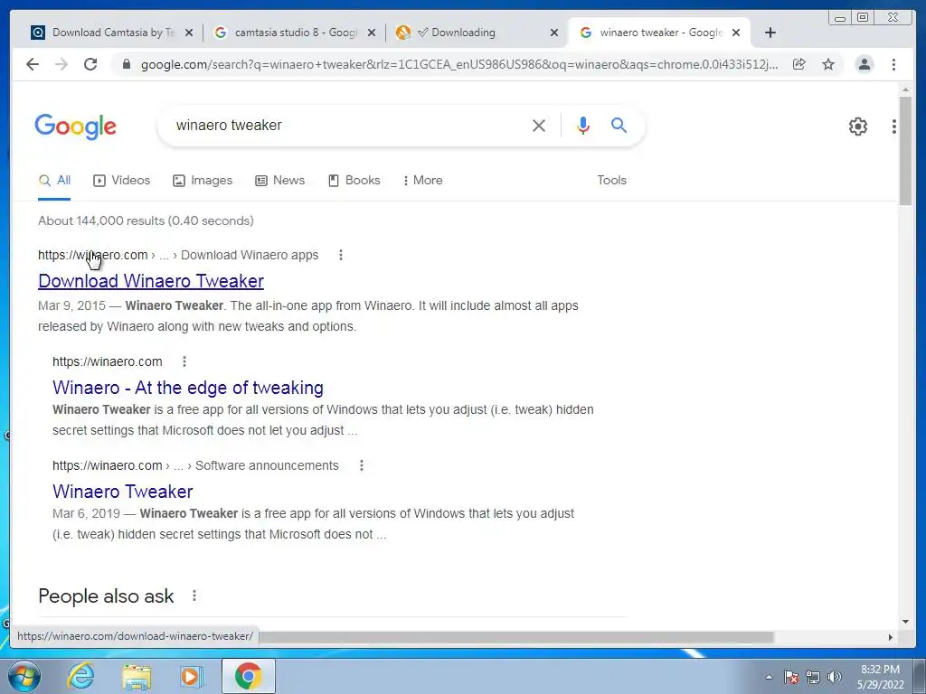Click the People also ask heading
This screenshot has height=694, width=926.
(x=106, y=596)
